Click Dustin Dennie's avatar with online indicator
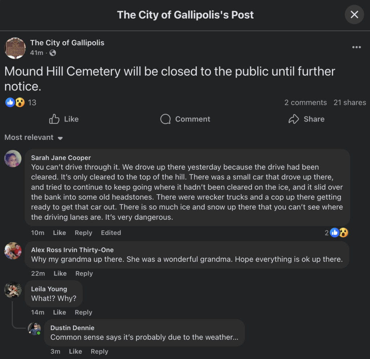The width and height of the screenshot is (370, 359). coord(34,329)
